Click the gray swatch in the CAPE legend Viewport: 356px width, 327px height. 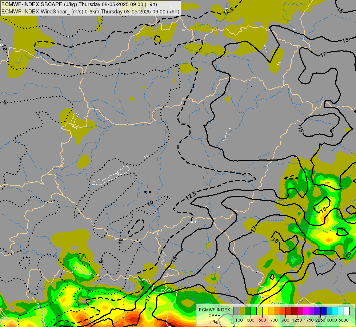click(236, 311)
